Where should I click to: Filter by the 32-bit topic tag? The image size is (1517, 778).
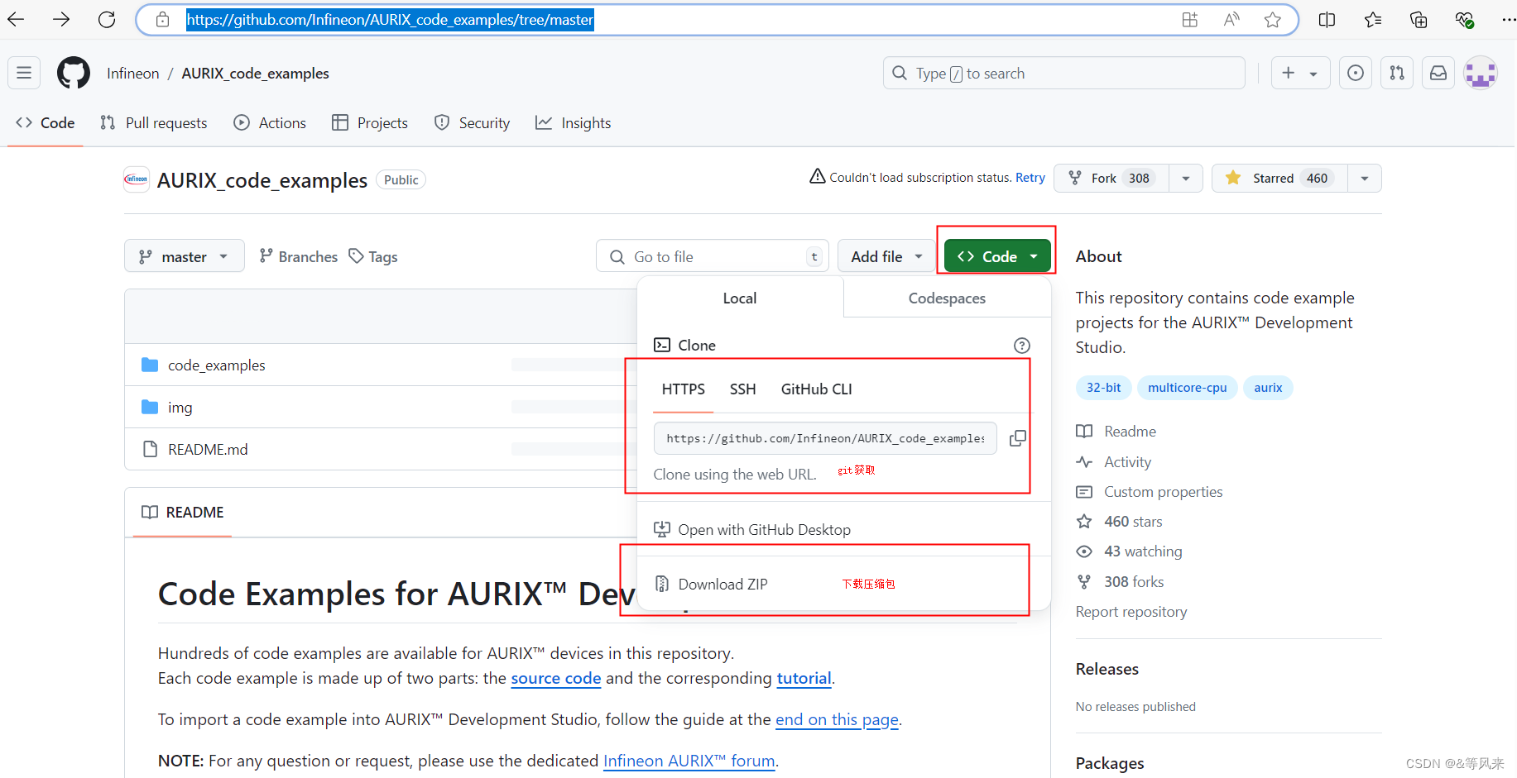pos(1103,388)
